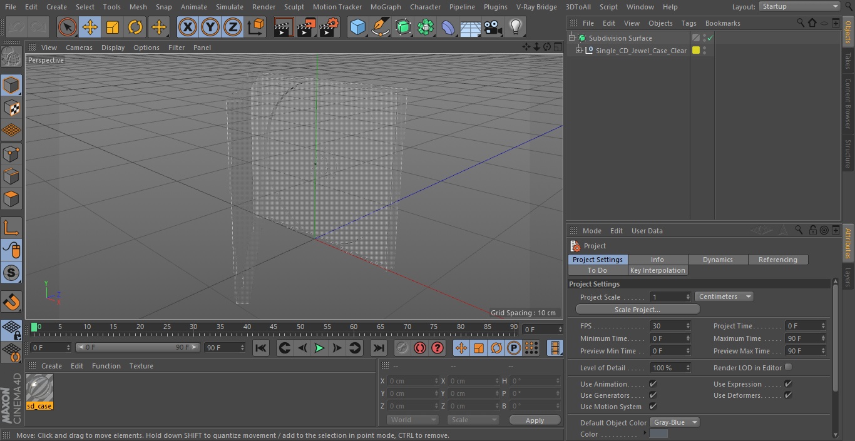Image resolution: width=855 pixels, height=441 pixels.
Task: Toggle Z axis lock
Action: point(233,27)
